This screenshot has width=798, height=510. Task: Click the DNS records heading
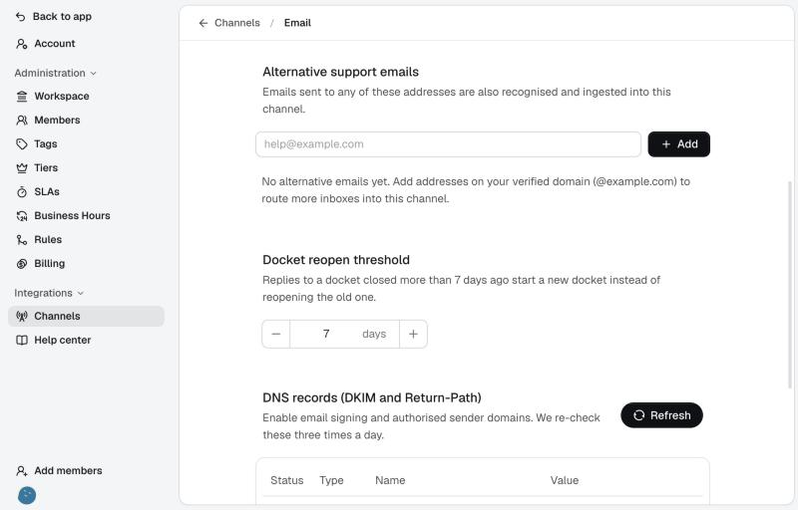pyautogui.click(x=371, y=397)
